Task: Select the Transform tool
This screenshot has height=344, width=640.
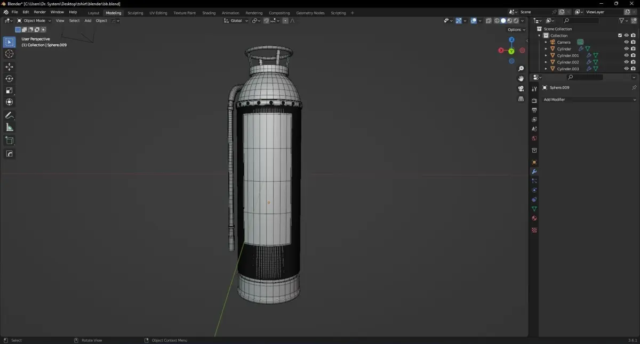Action: [9, 102]
